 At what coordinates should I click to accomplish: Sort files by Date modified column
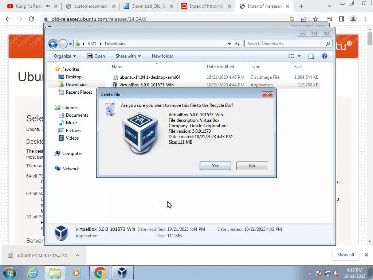(220, 67)
